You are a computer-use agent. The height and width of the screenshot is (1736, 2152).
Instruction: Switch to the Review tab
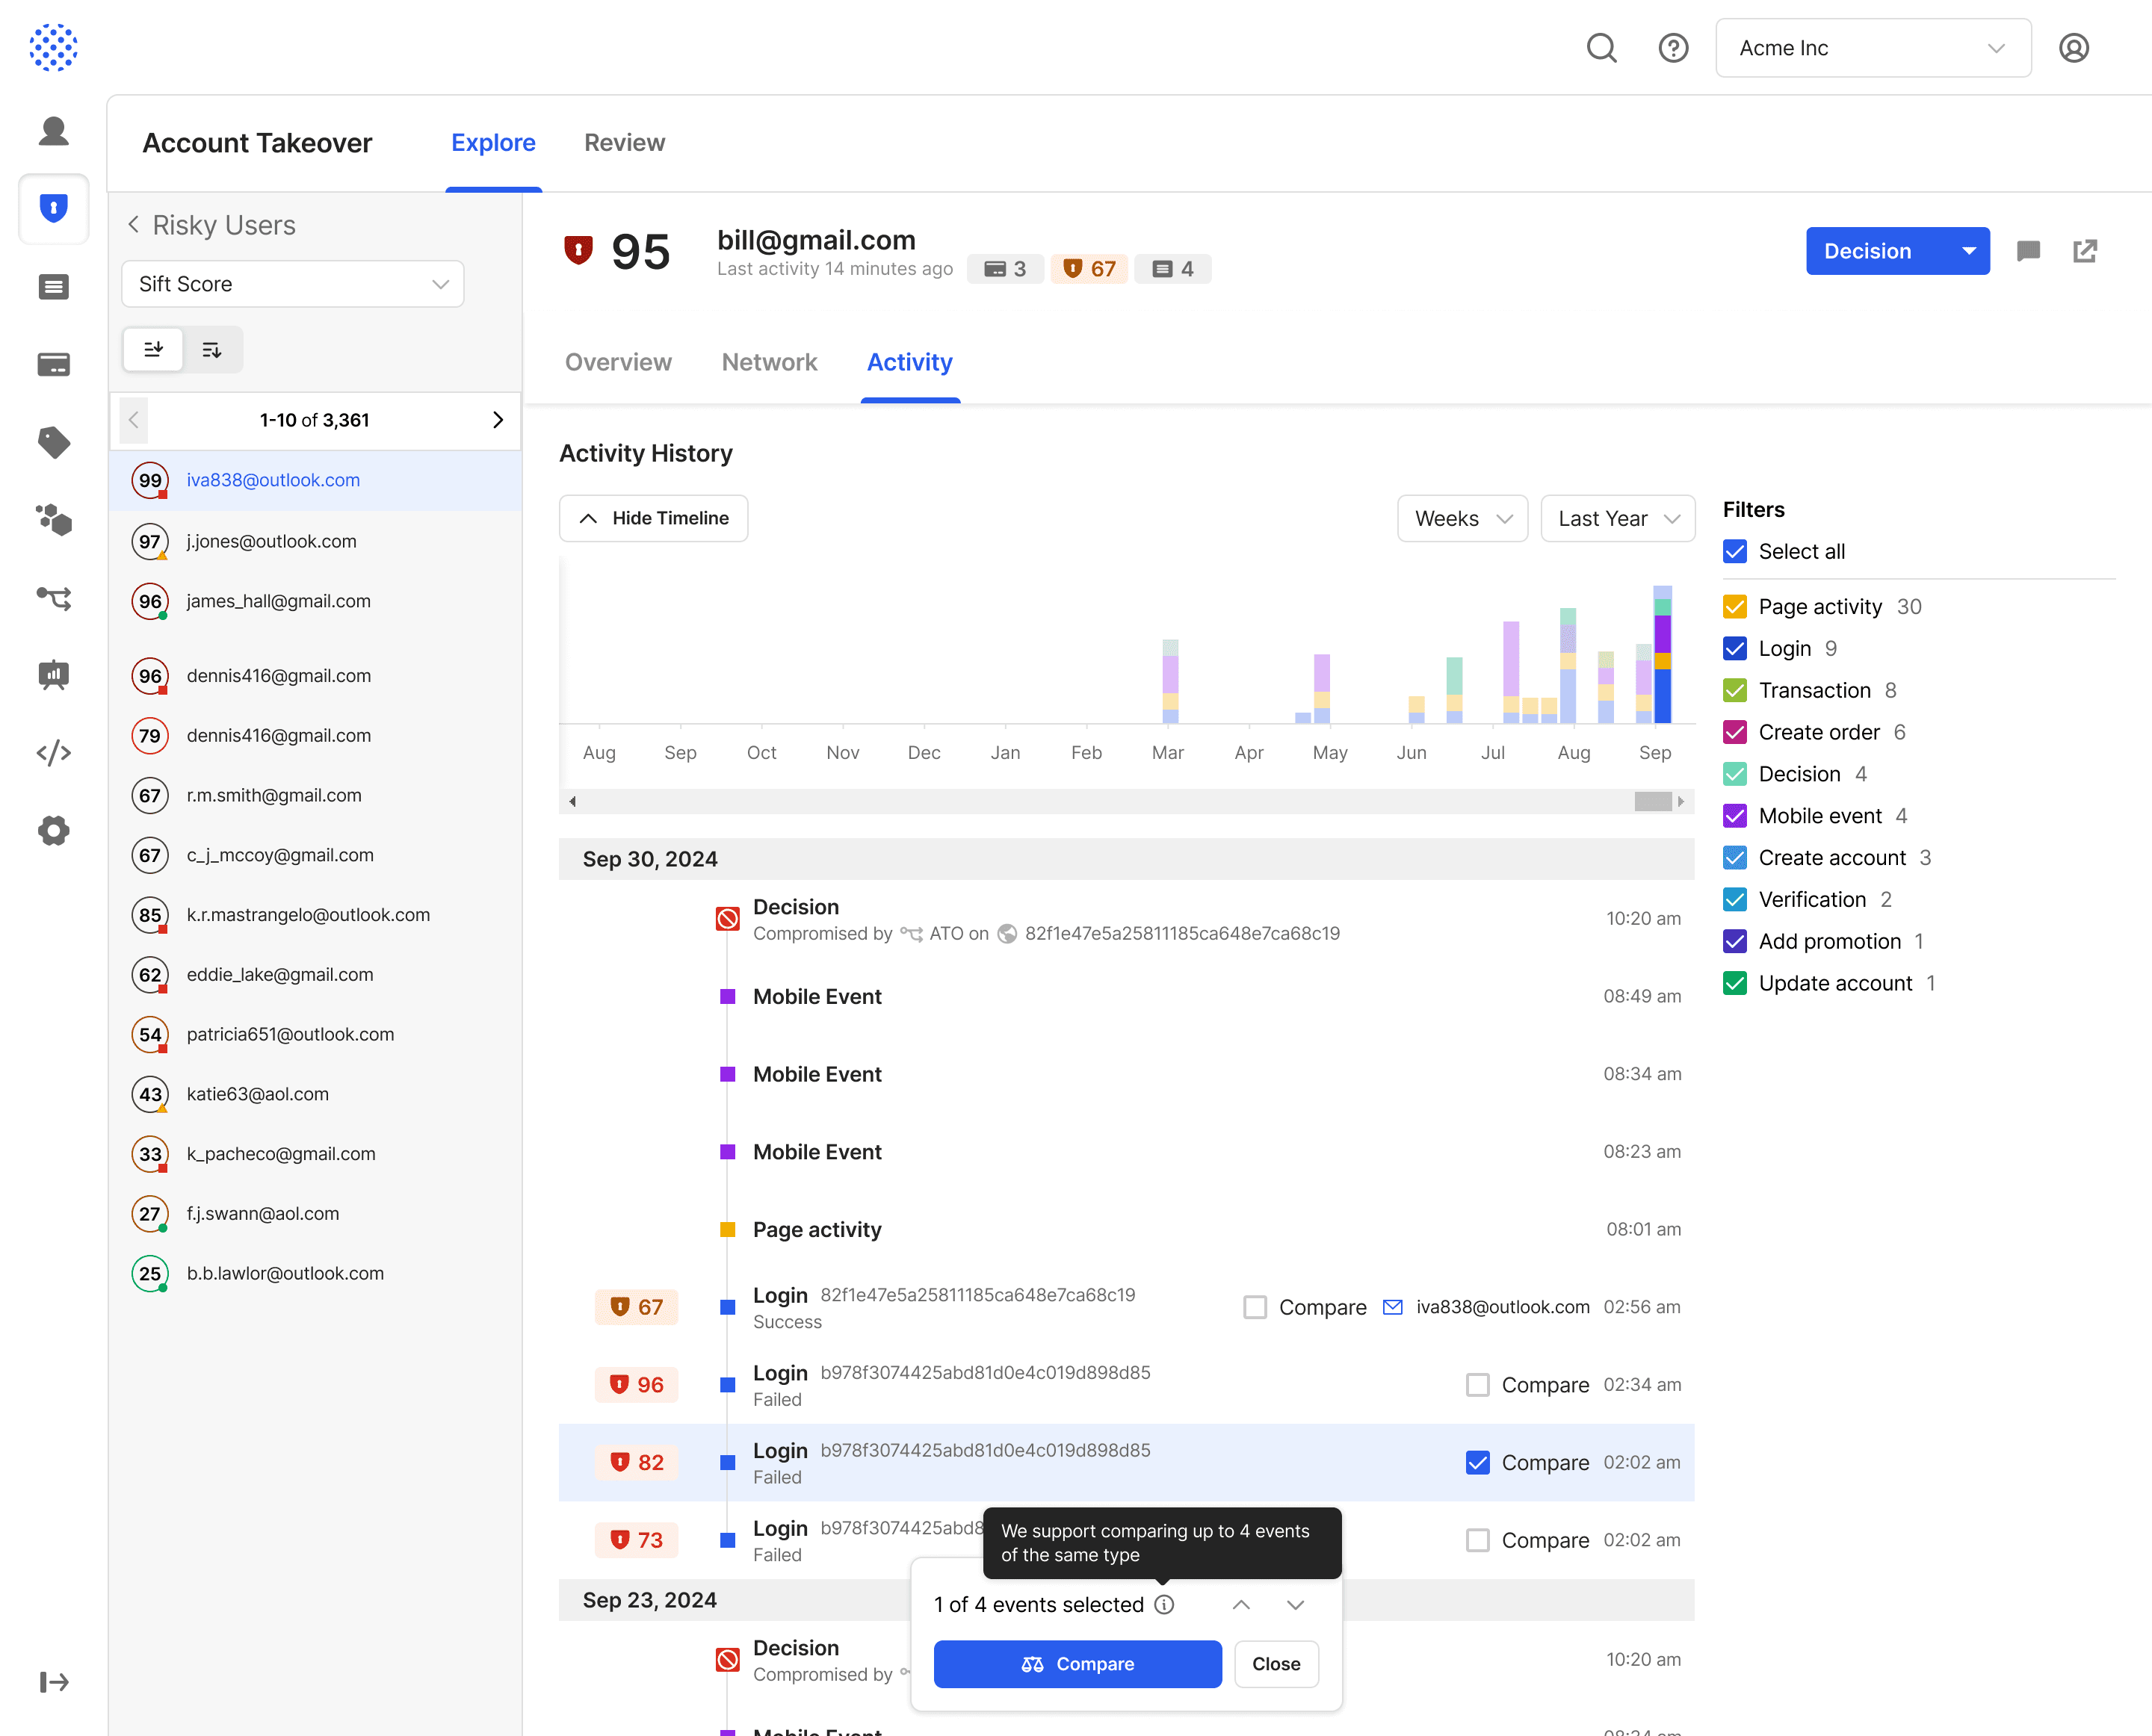624,143
